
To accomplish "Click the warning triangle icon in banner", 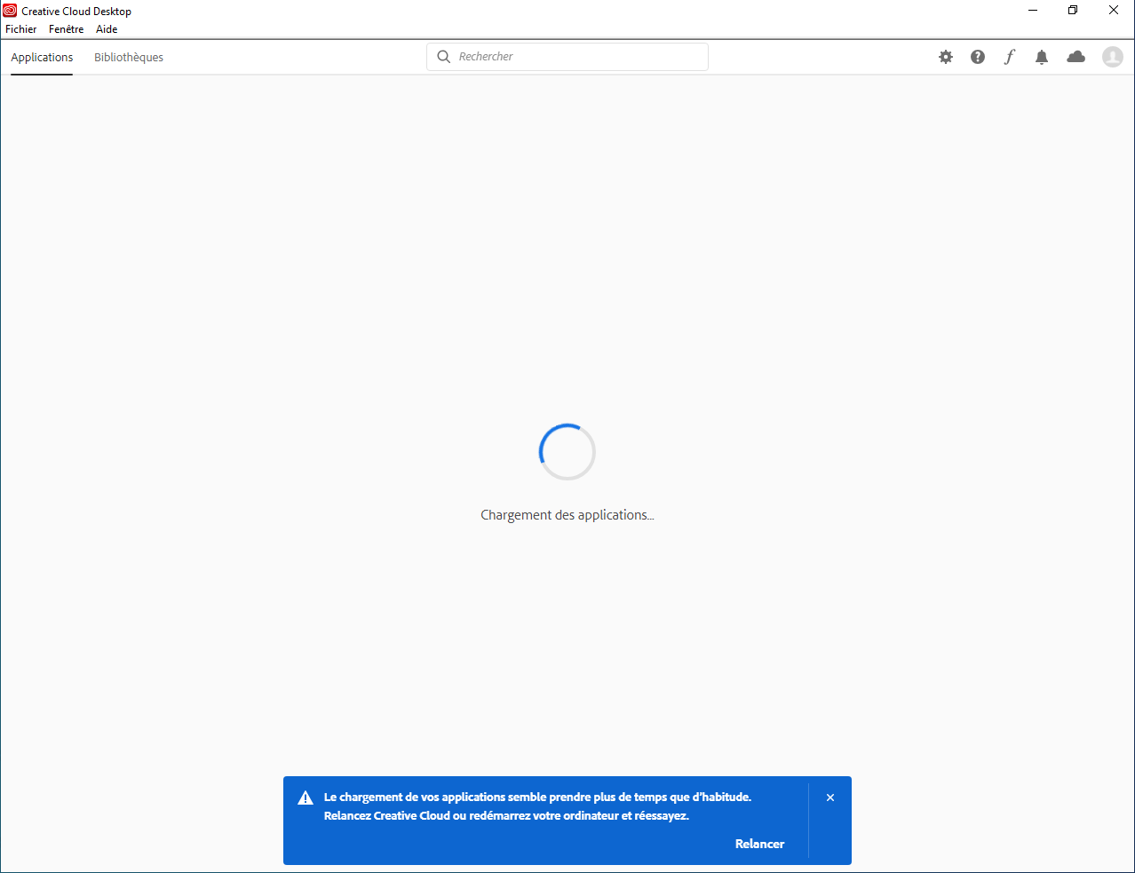I will (x=306, y=798).
